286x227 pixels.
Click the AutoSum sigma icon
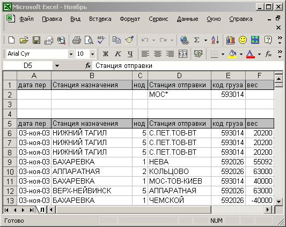pyautogui.click(x=196, y=40)
